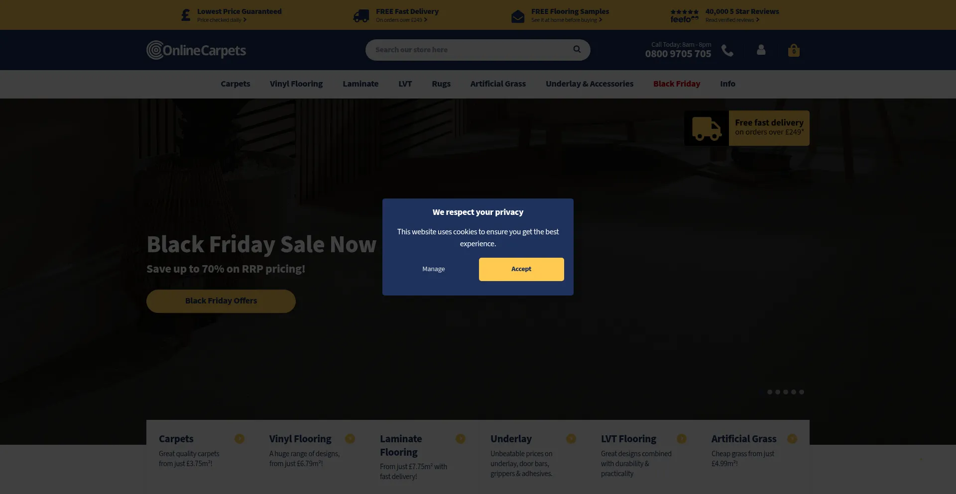Open the Underlay & Accessories menu
Viewport: 956px width, 494px height.
coord(590,84)
